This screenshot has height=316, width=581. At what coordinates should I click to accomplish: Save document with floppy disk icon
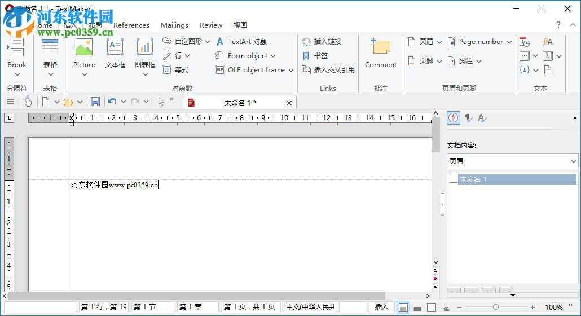(95, 102)
